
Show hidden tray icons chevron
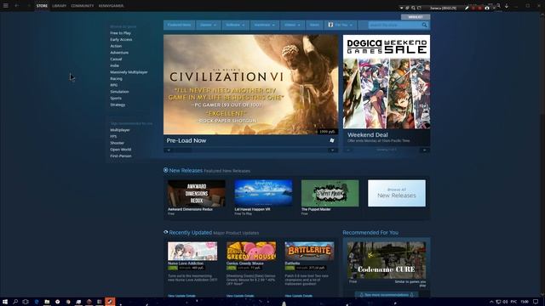coord(491,302)
